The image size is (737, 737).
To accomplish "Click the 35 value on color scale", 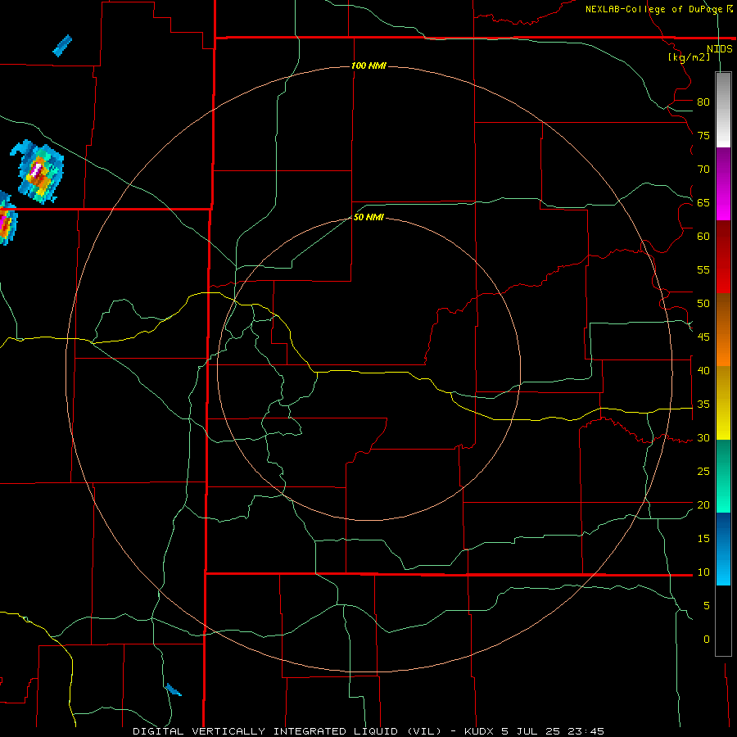I will [703, 405].
